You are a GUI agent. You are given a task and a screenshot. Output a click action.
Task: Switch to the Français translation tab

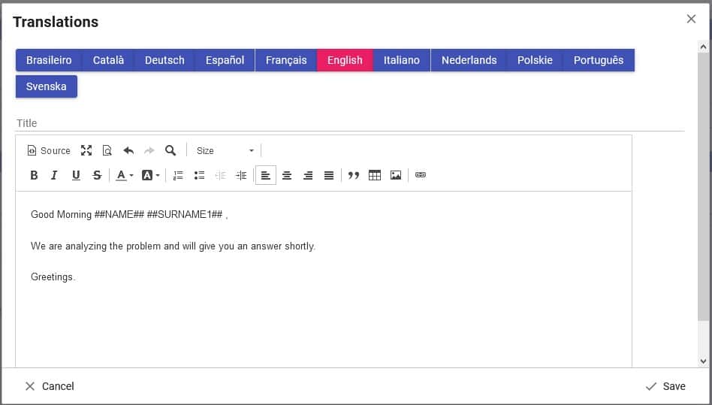point(286,60)
